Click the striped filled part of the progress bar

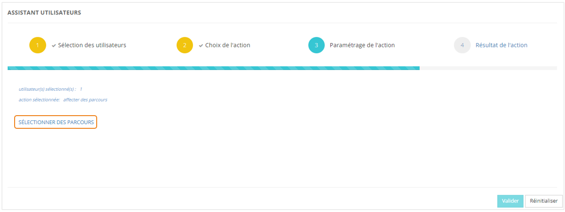[x=213, y=68]
